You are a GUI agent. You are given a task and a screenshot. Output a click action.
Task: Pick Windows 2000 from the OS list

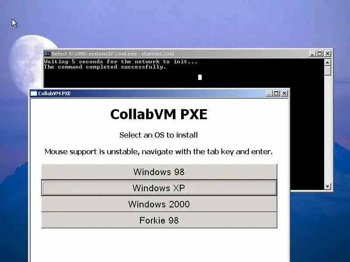[159, 204]
